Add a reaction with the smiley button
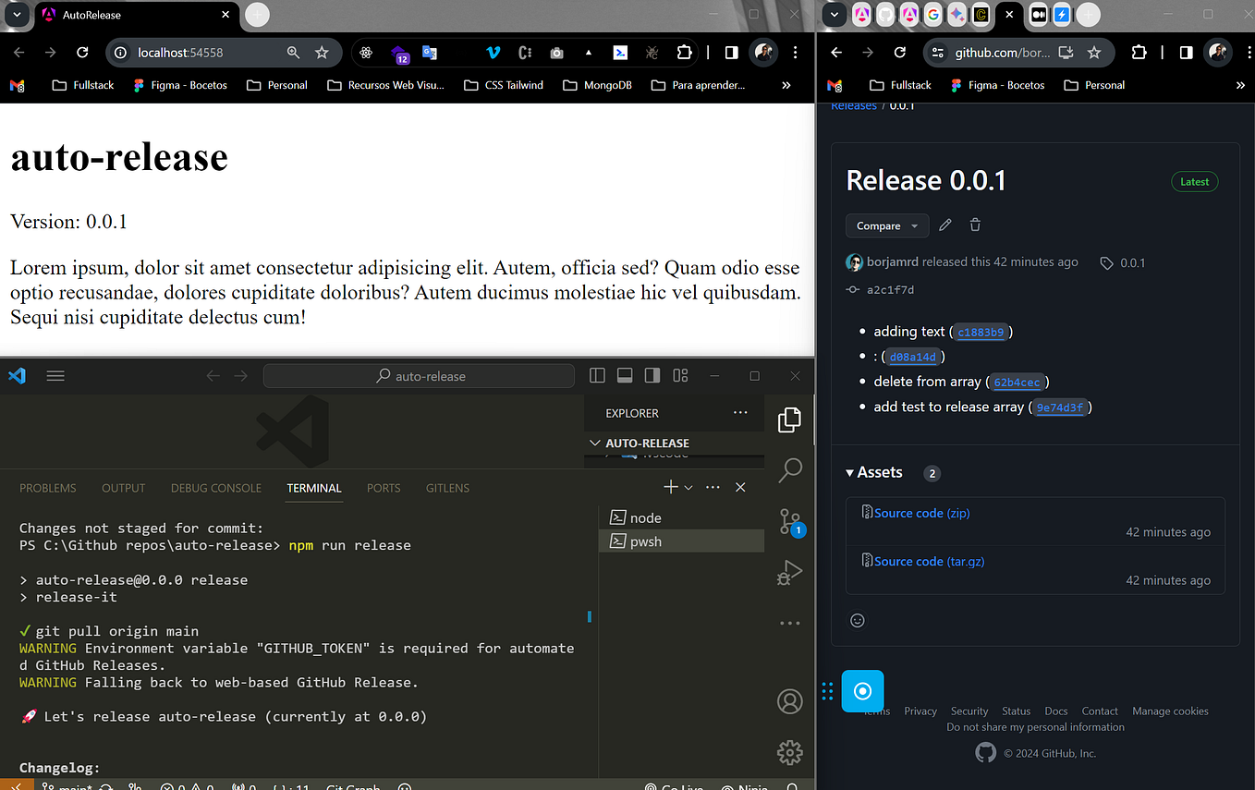This screenshot has height=790, width=1255. coord(857,620)
